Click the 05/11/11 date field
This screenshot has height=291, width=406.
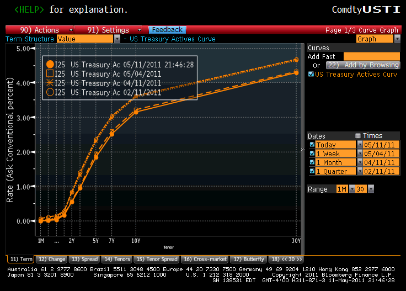381,145
